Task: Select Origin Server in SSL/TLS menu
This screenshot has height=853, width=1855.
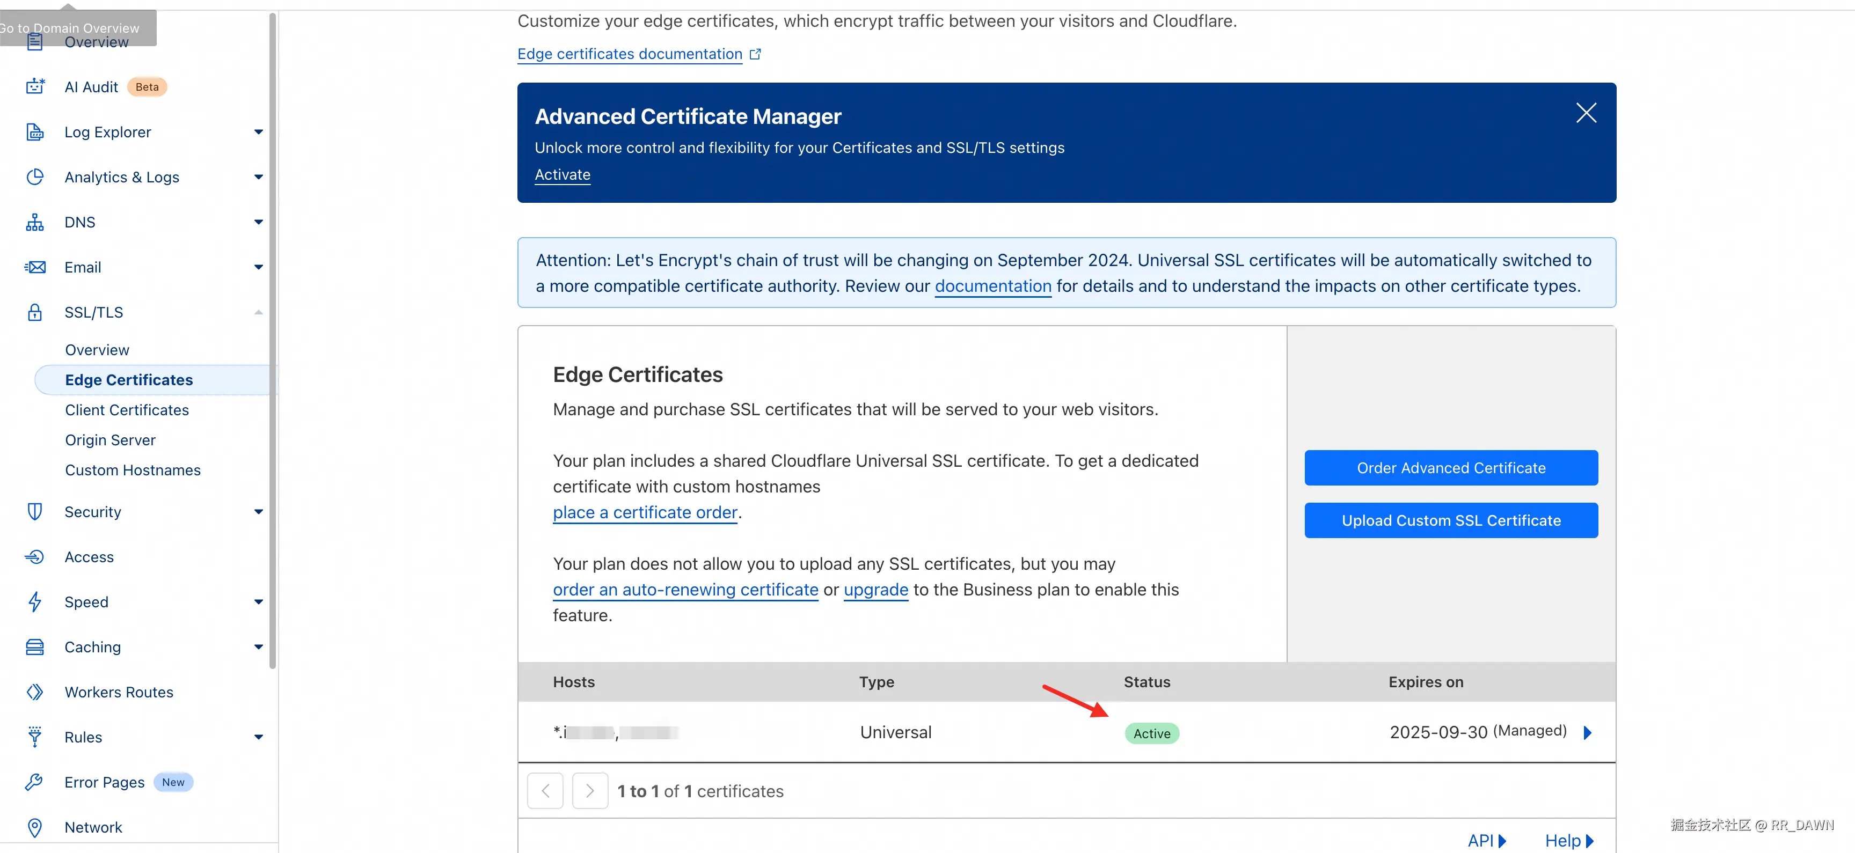Action: tap(110, 440)
